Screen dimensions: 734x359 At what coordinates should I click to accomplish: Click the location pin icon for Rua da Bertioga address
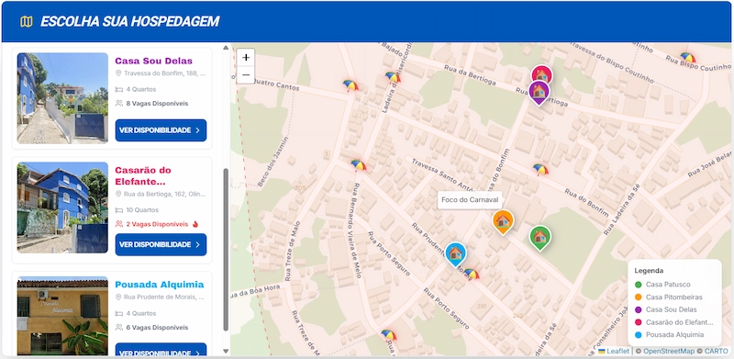click(118, 194)
